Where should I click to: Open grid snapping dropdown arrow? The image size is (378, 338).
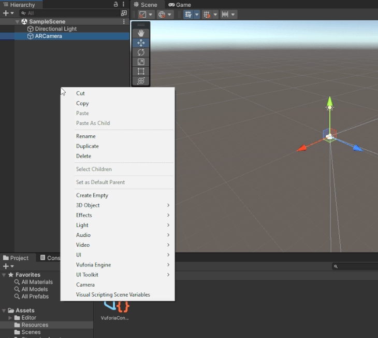[215, 15]
